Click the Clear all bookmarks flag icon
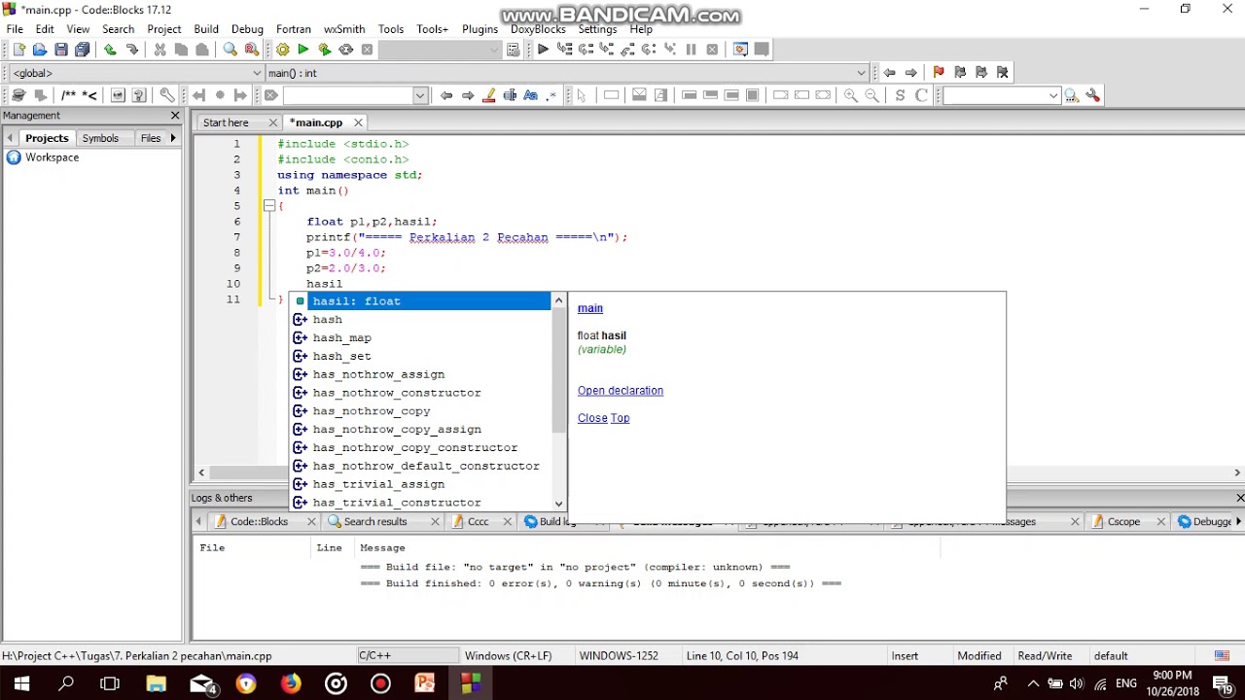Viewport: 1245px width, 700px height. [1002, 72]
